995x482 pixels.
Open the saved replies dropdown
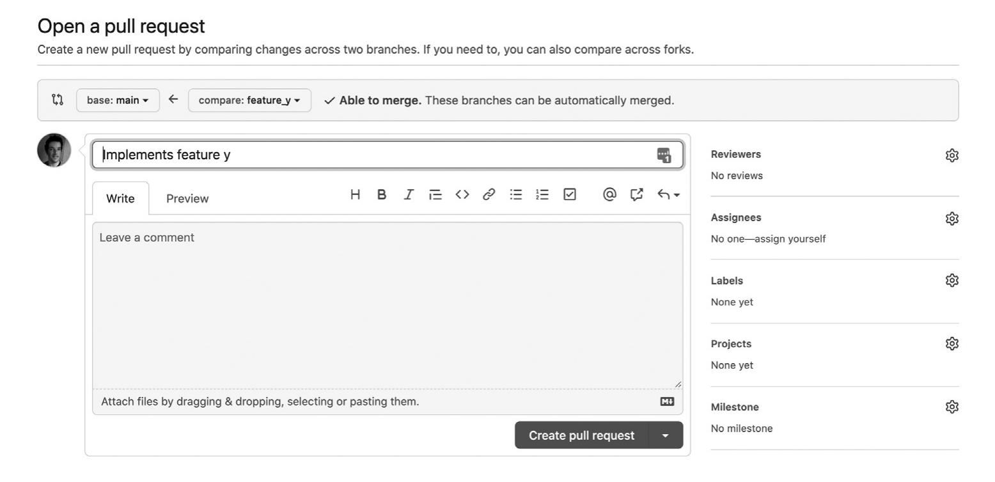[668, 195]
